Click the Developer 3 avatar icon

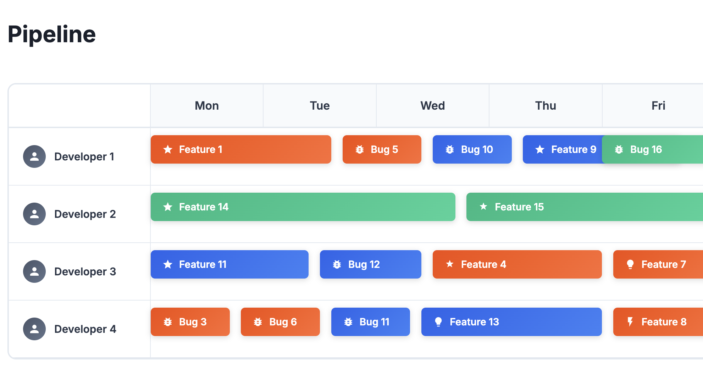34,271
